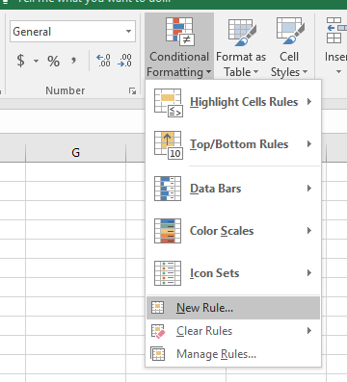
Task: Click the Accounting Number Format dollar icon
Action: tap(20, 61)
